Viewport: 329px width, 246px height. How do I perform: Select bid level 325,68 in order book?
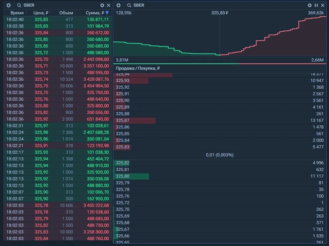(x=220, y=223)
